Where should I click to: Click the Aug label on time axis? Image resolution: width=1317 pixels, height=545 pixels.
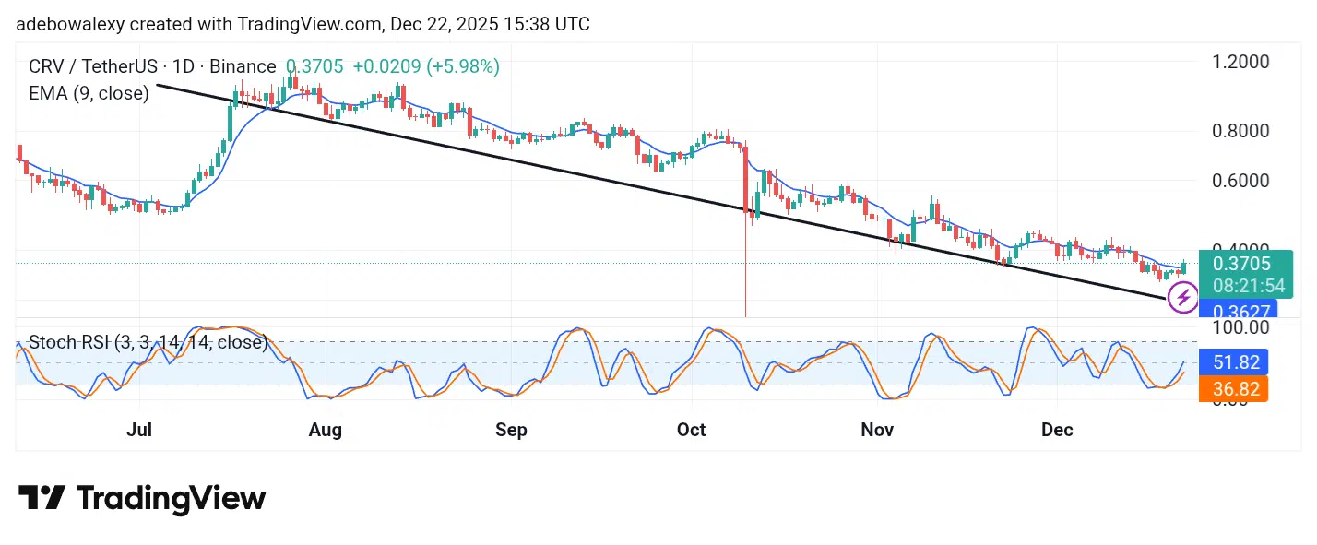coord(326,430)
